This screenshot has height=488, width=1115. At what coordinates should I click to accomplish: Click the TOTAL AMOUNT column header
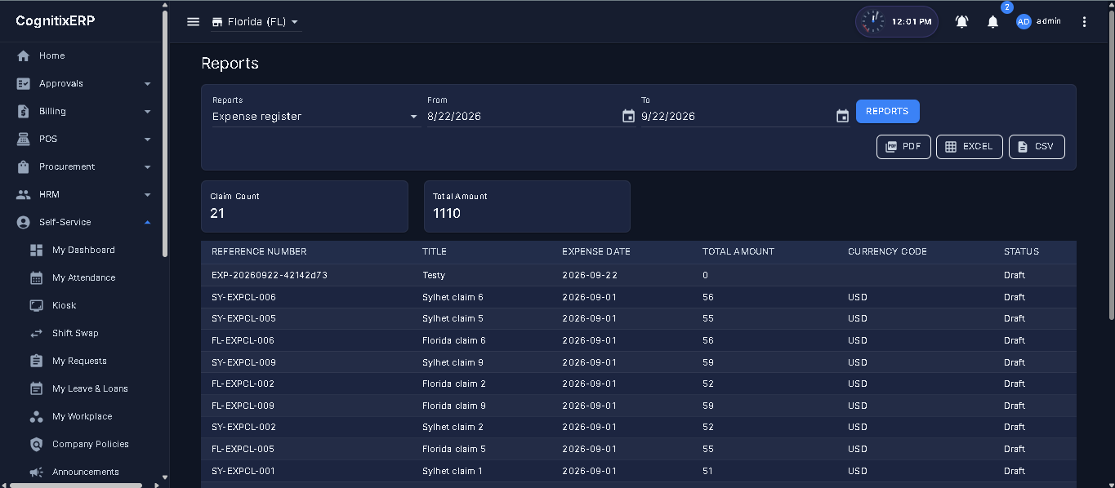(738, 251)
